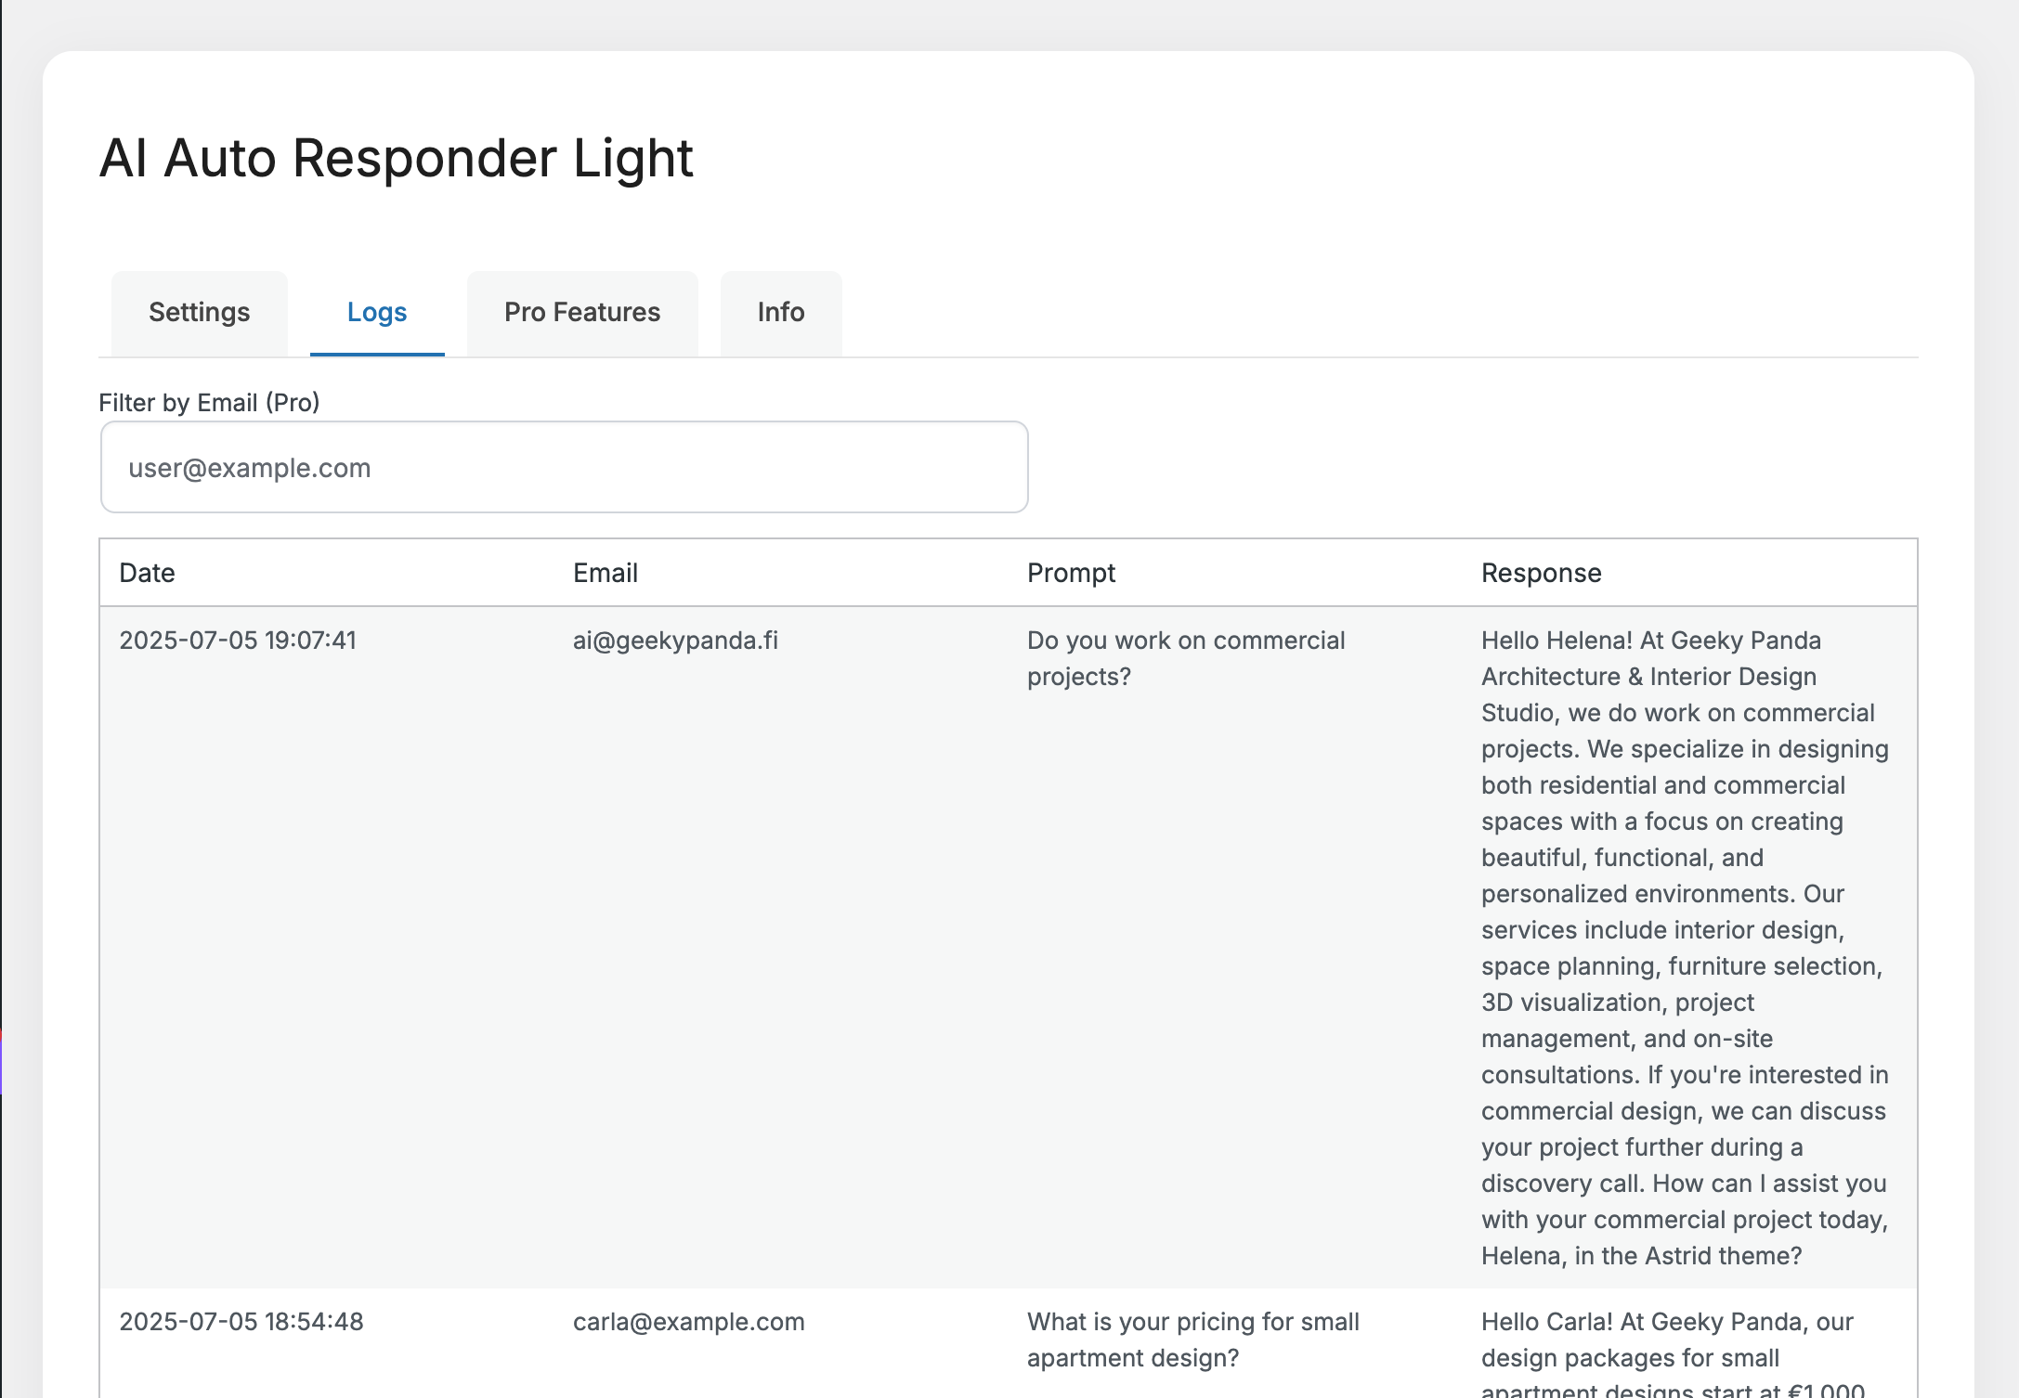Click the Date column header

click(147, 573)
